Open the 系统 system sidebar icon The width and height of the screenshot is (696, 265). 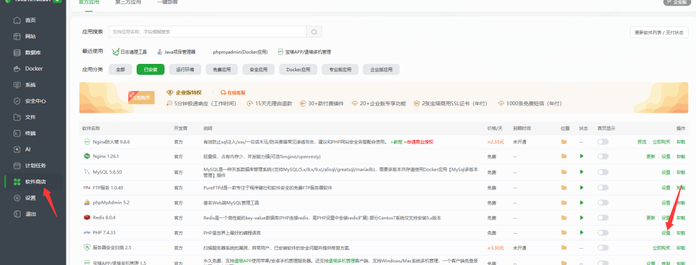click(17, 85)
